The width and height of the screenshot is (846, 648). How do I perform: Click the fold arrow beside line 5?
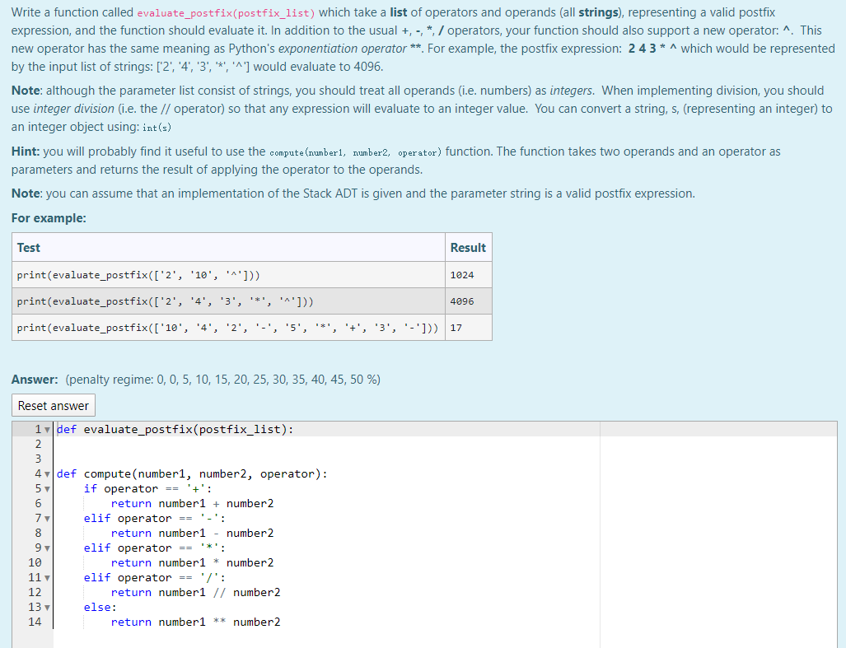tap(48, 488)
